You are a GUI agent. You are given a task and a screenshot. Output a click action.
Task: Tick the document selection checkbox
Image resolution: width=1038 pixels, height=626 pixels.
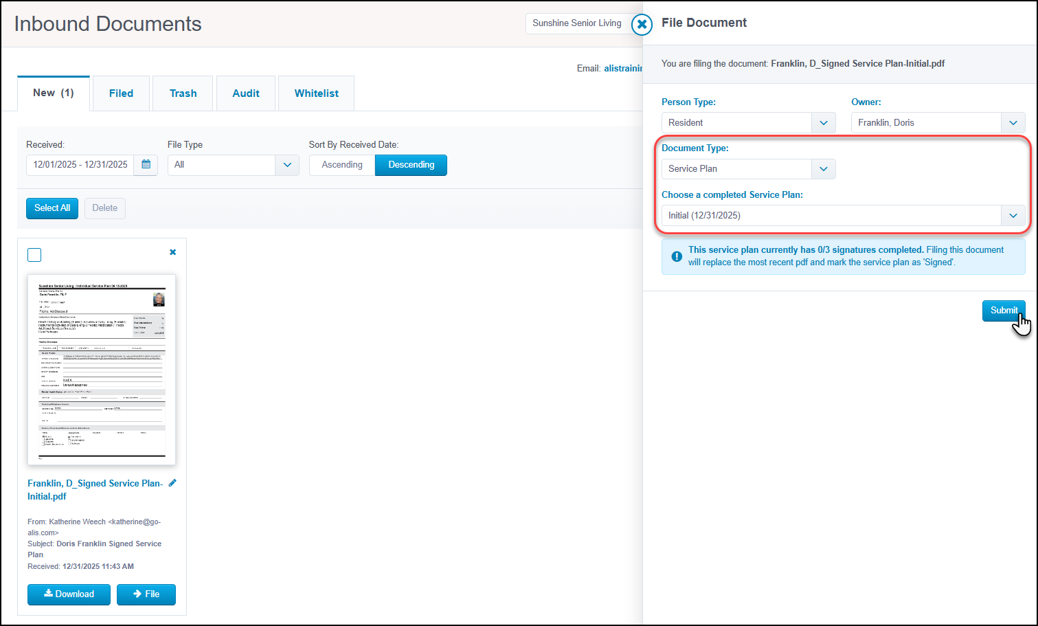point(34,255)
